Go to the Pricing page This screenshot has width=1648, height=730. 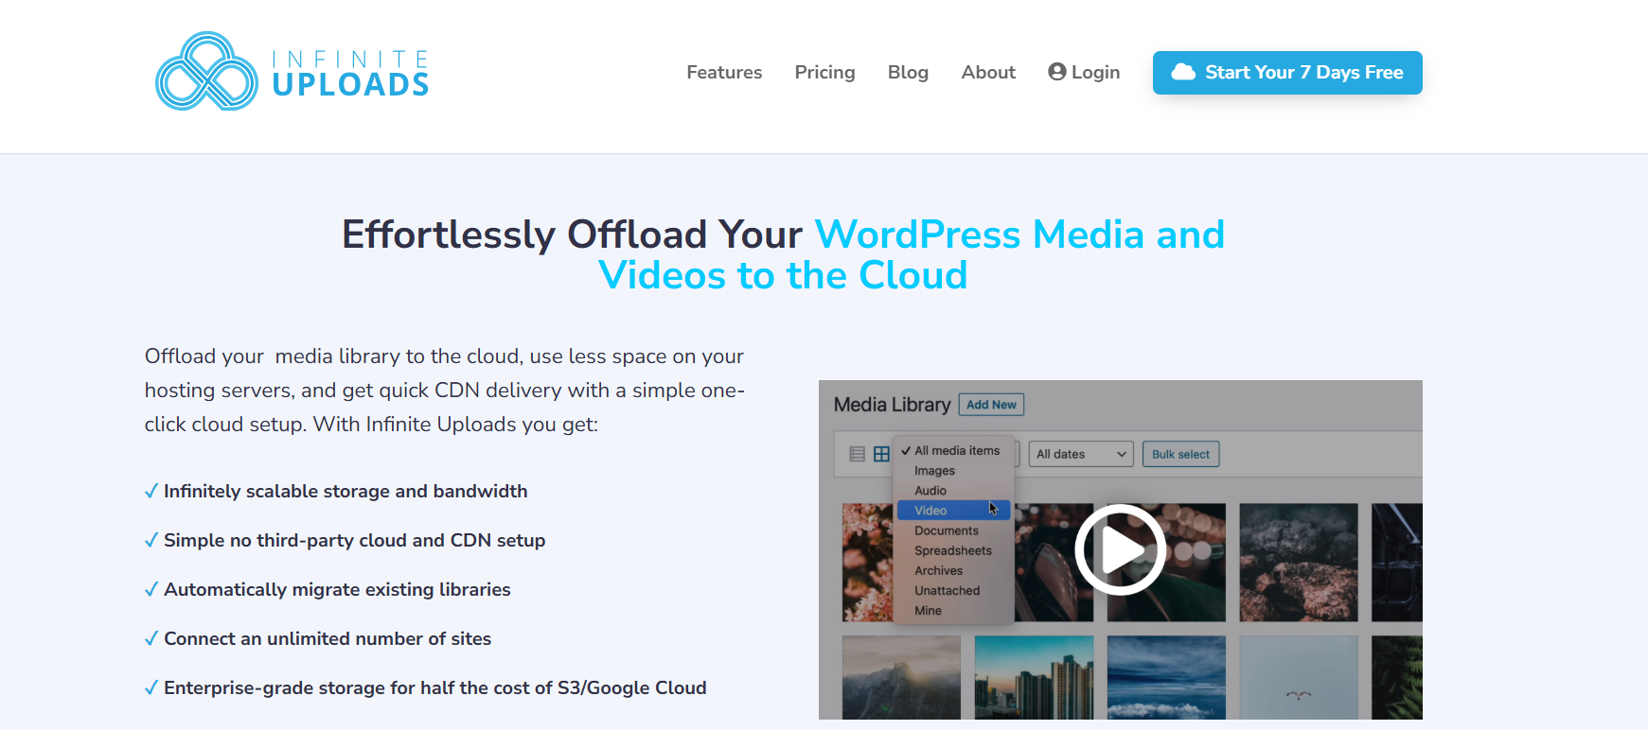click(824, 73)
